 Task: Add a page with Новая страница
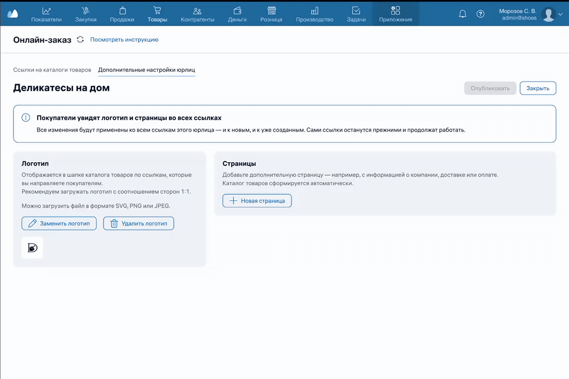tap(257, 201)
